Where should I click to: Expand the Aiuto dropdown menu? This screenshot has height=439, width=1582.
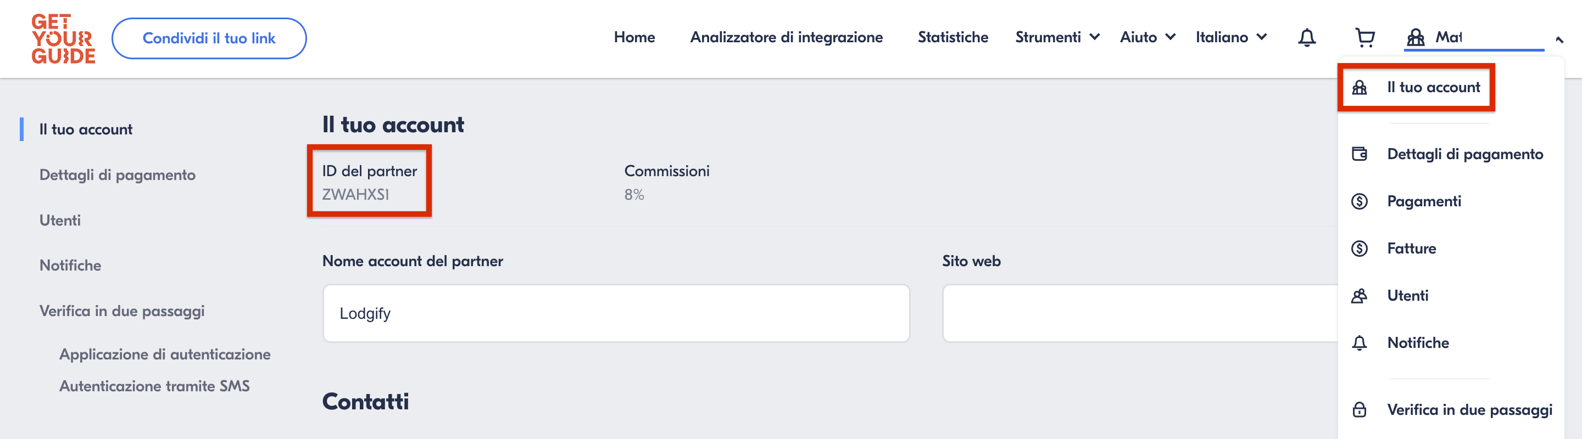(1146, 37)
